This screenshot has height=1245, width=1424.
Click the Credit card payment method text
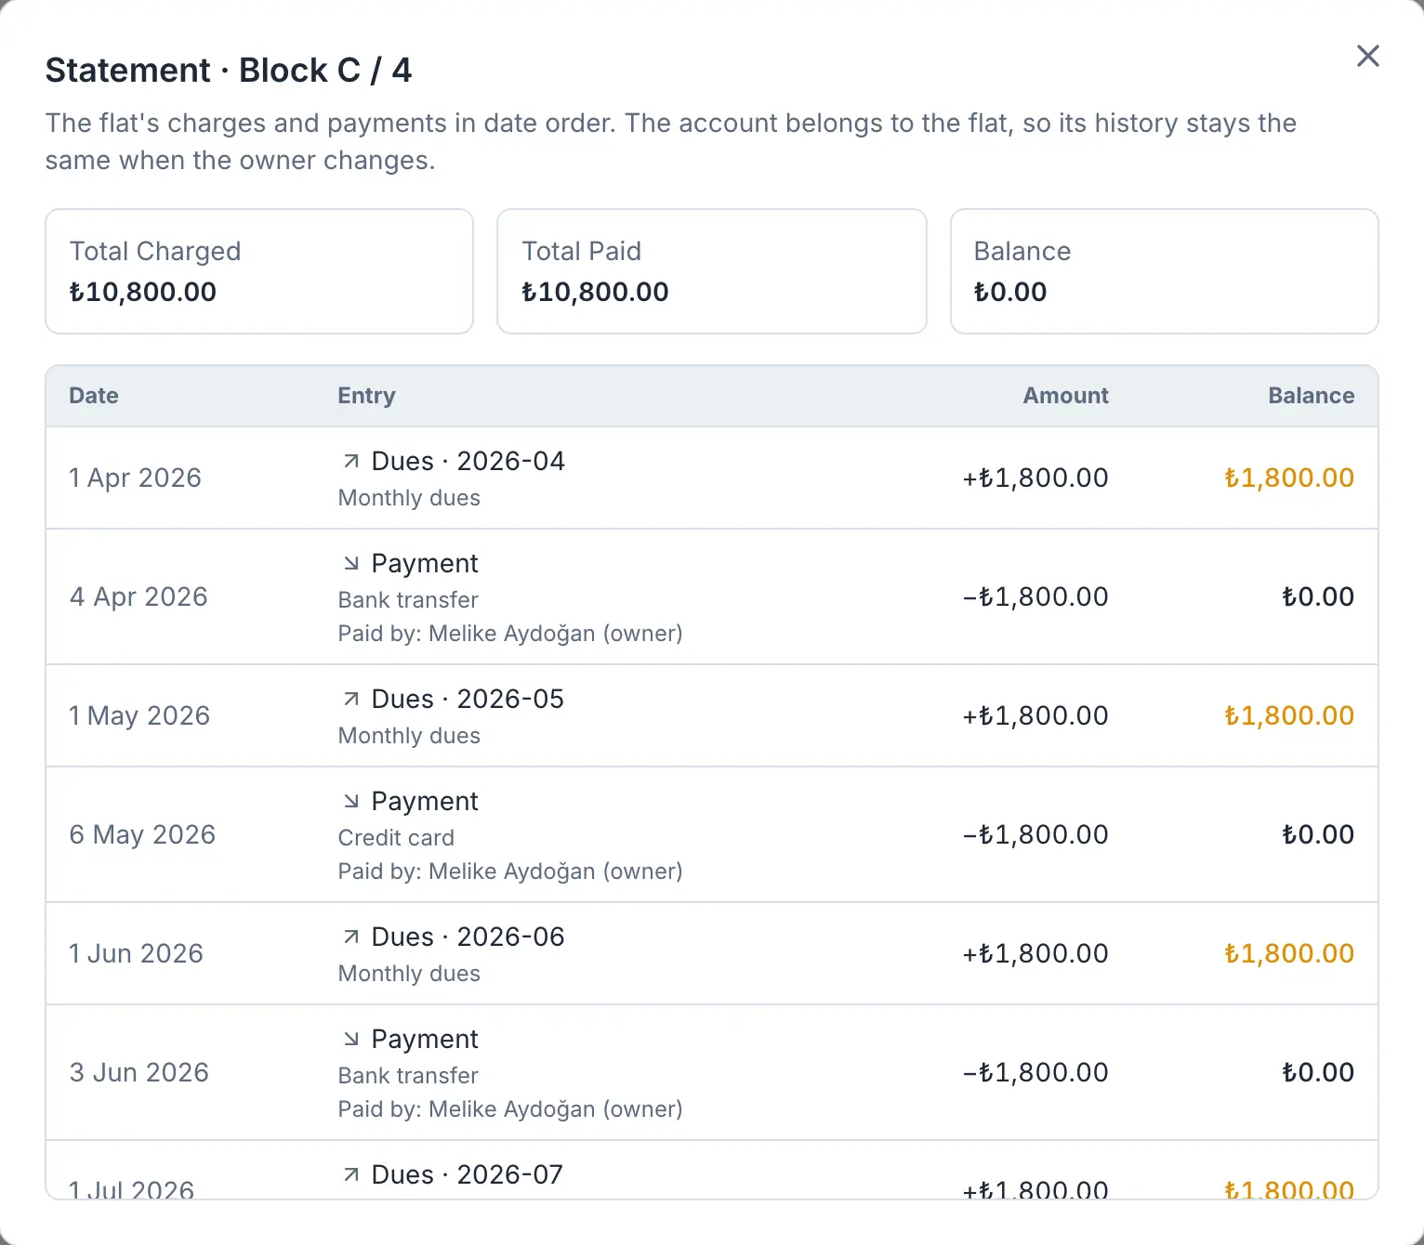coord(396,838)
